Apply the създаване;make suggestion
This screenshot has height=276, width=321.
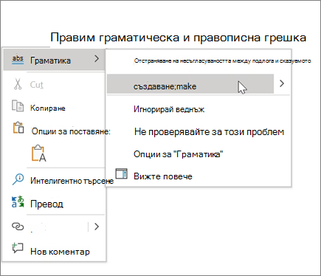[190, 84]
